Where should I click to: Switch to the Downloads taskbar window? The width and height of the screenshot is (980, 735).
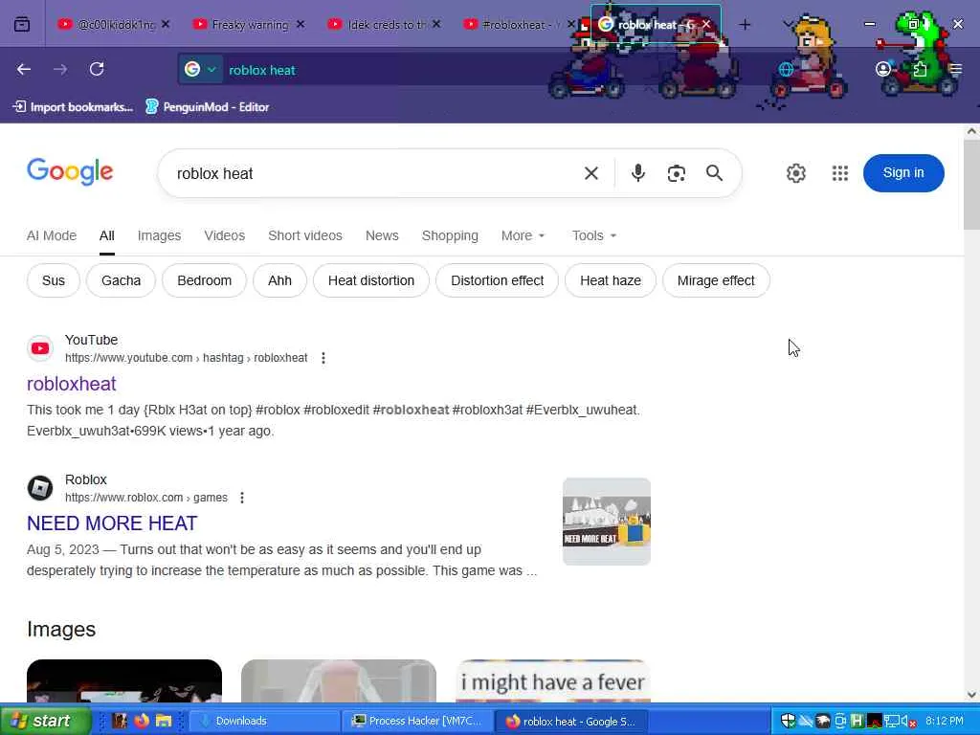(x=264, y=722)
